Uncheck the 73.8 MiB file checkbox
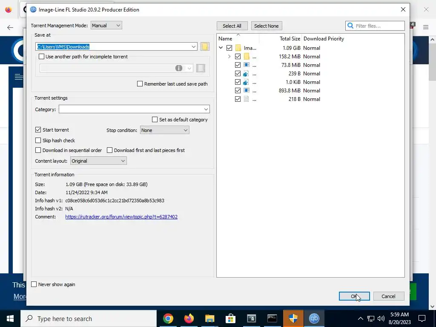 pos(238,65)
